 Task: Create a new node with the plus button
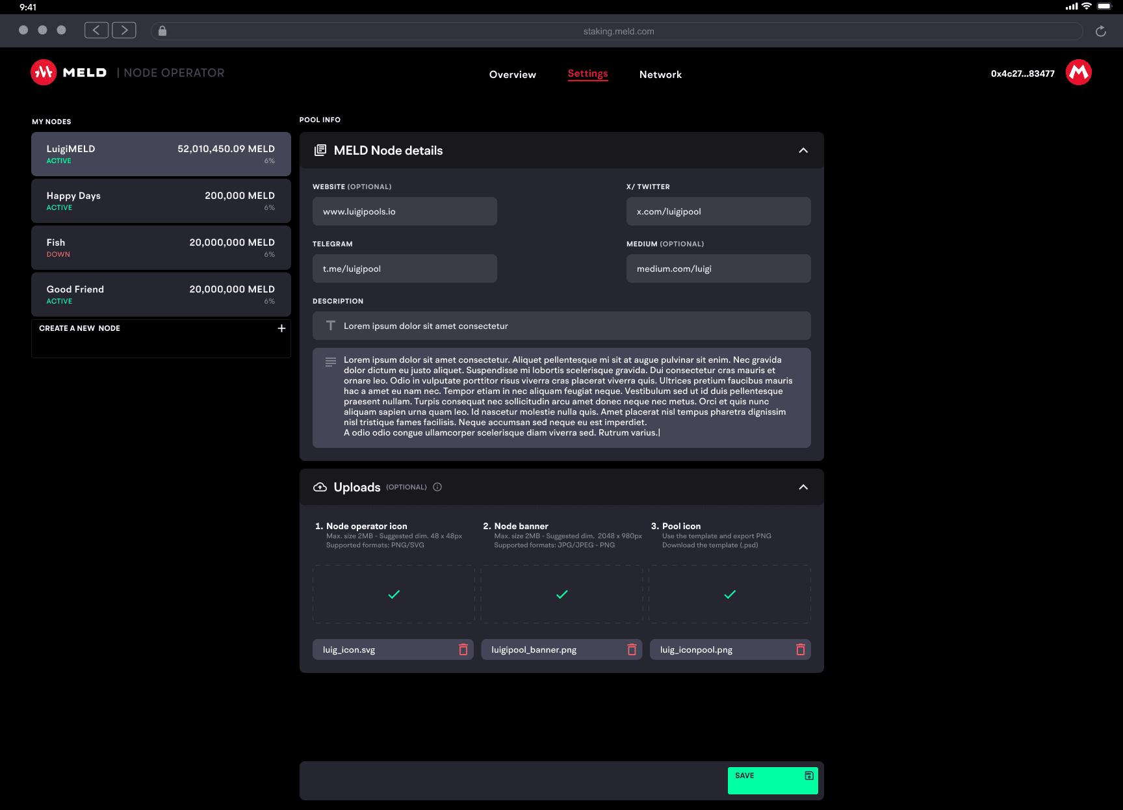[x=281, y=328]
